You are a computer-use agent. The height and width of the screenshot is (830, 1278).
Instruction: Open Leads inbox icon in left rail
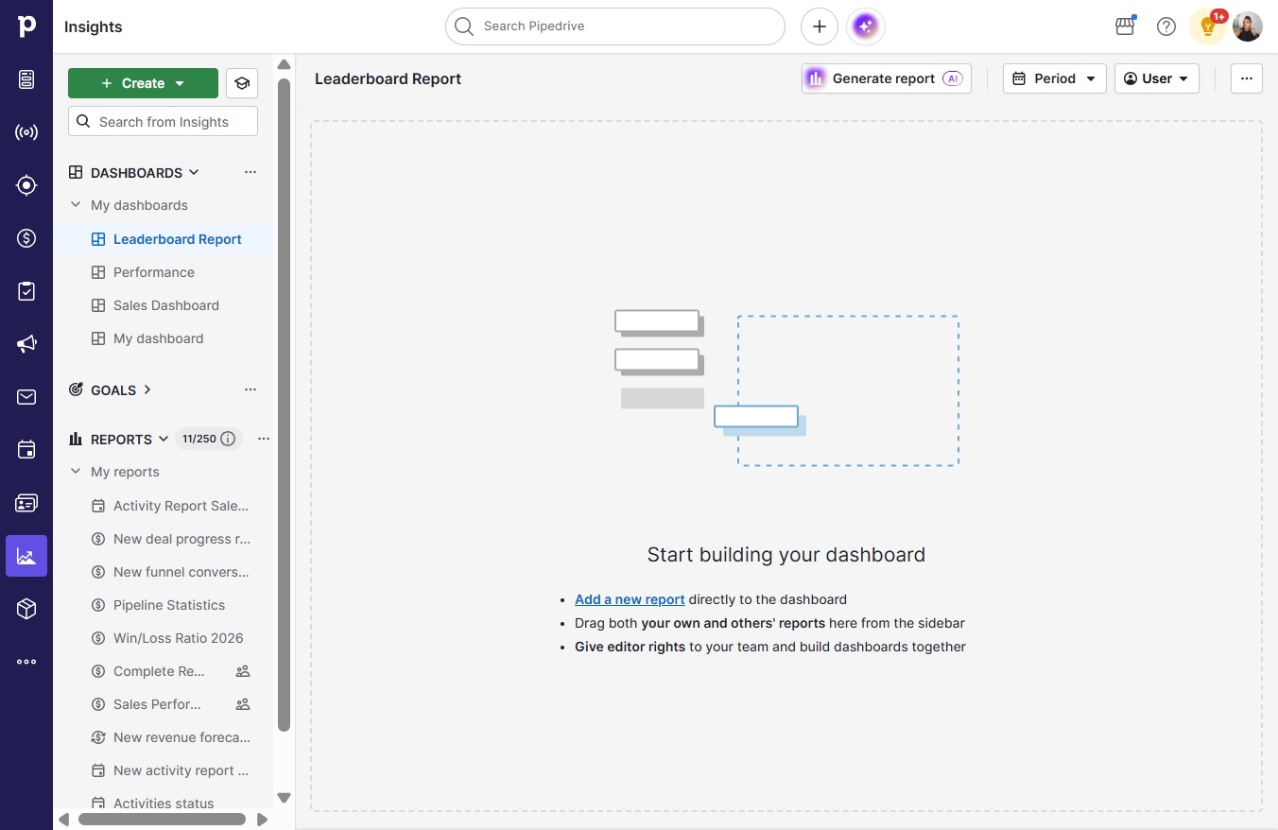point(26,79)
